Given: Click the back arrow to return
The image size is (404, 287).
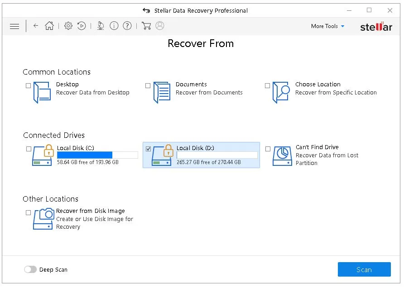Looking at the screenshot, I should (x=36, y=26).
